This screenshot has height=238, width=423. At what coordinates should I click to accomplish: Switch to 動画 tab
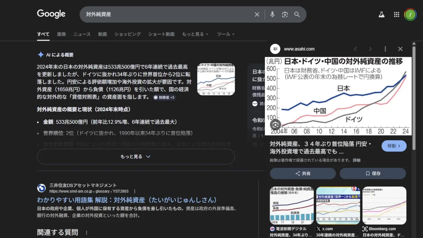pyautogui.click(x=102, y=34)
